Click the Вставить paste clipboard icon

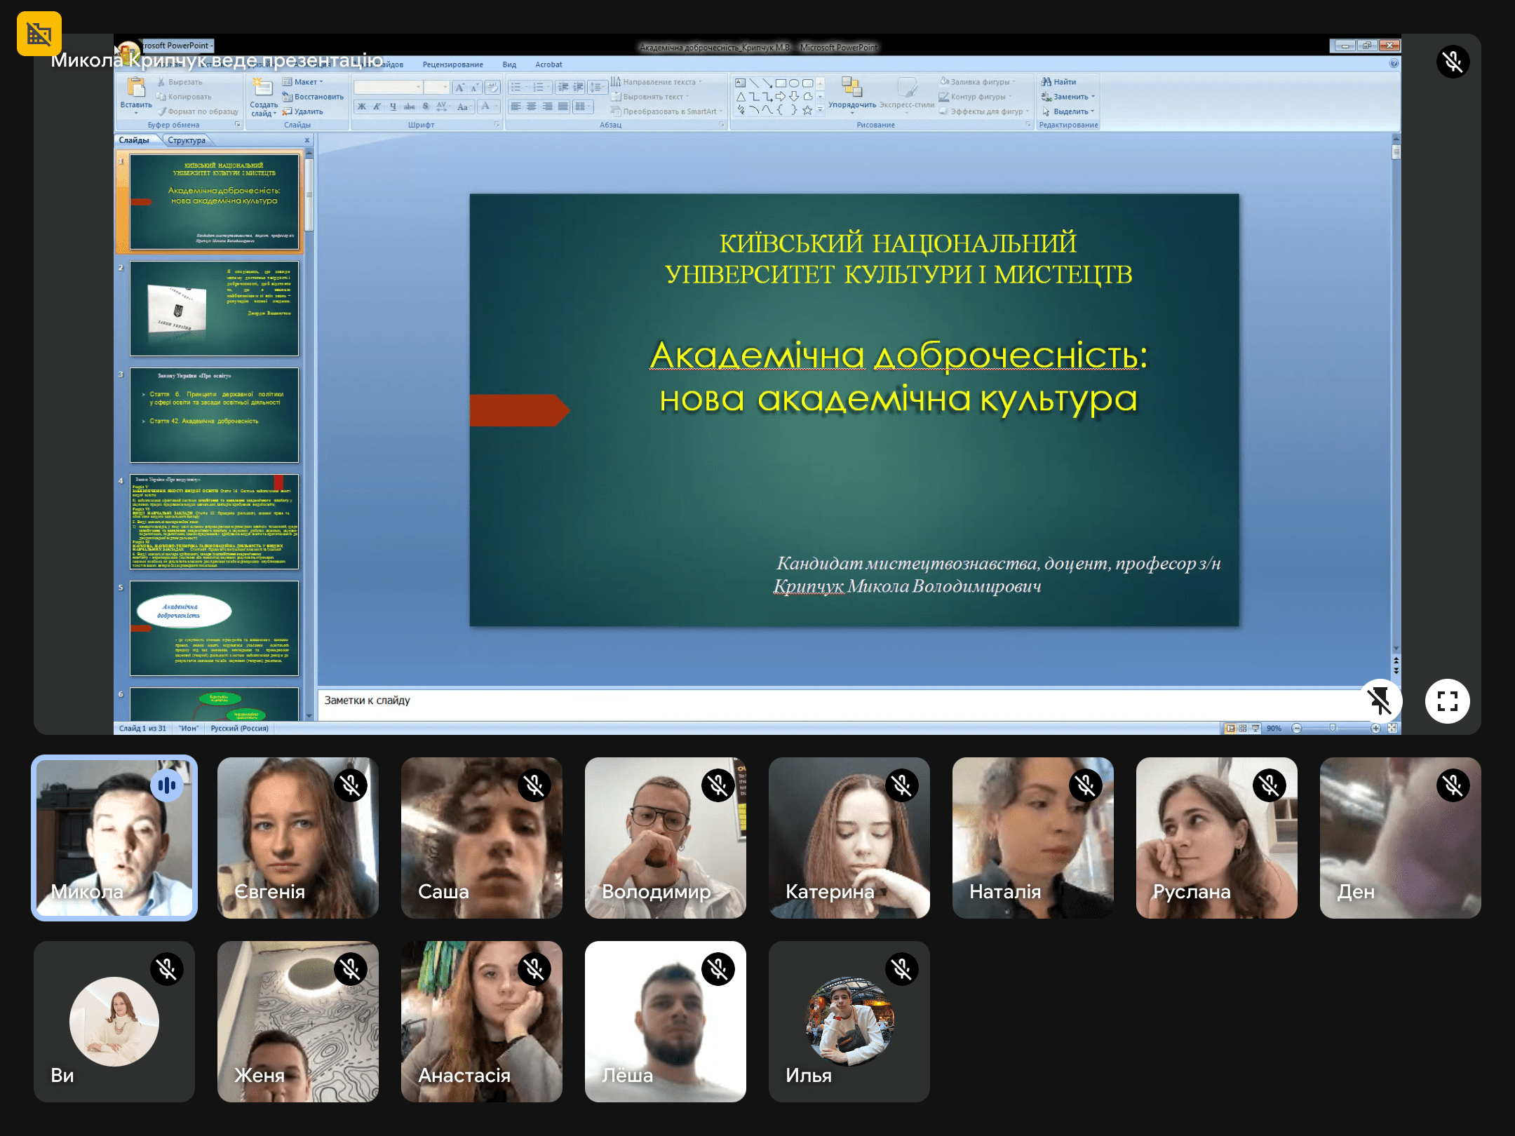click(x=136, y=88)
